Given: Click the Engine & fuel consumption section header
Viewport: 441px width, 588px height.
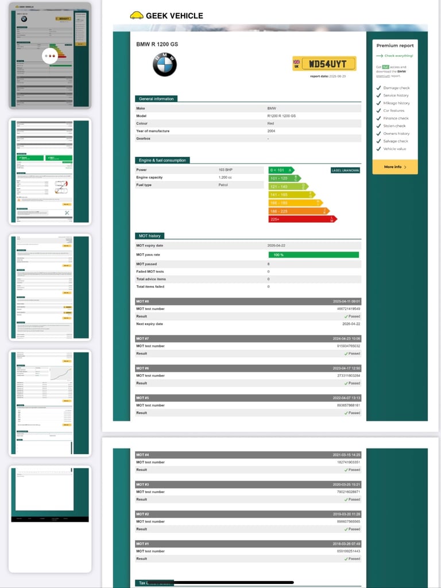Looking at the screenshot, I should 163,160.
